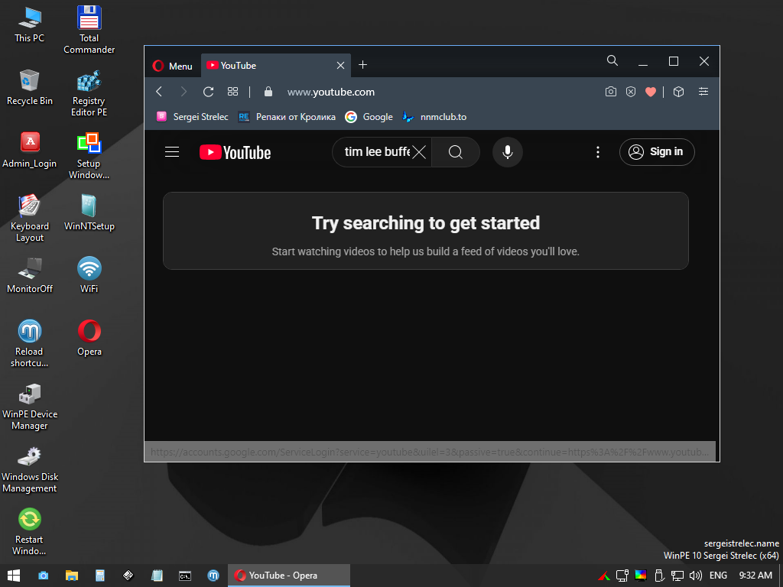Open File Explorer from the taskbar
The height and width of the screenshot is (587, 783).
point(72,576)
